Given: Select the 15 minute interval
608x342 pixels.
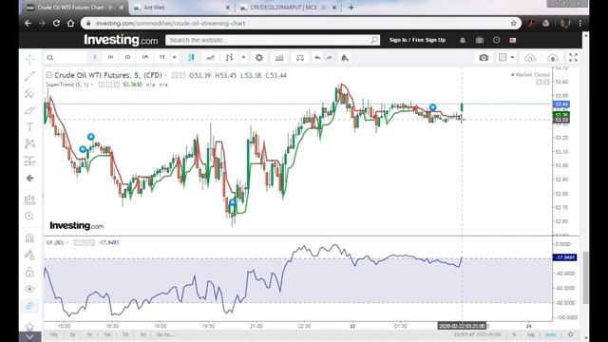Looking at the screenshot, I should click(x=162, y=57).
